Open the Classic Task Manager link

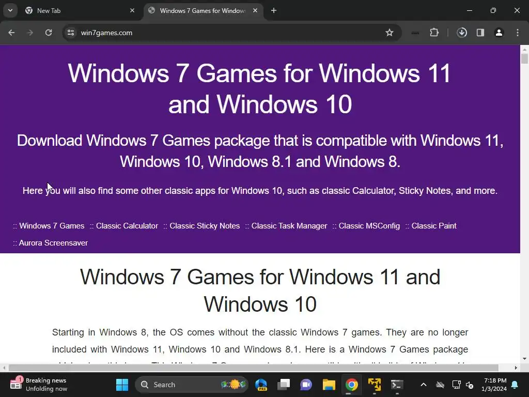click(289, 226)
